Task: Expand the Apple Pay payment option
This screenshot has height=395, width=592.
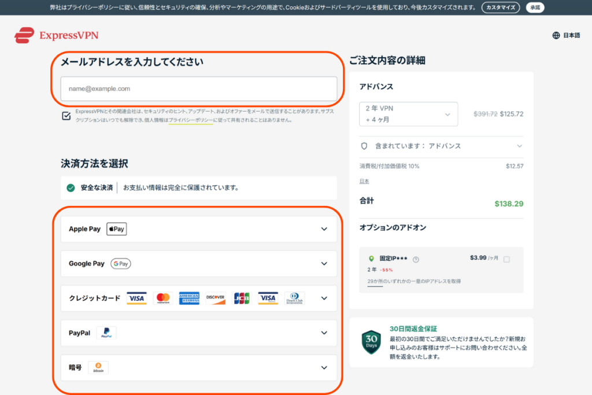Action: (324, 229)
